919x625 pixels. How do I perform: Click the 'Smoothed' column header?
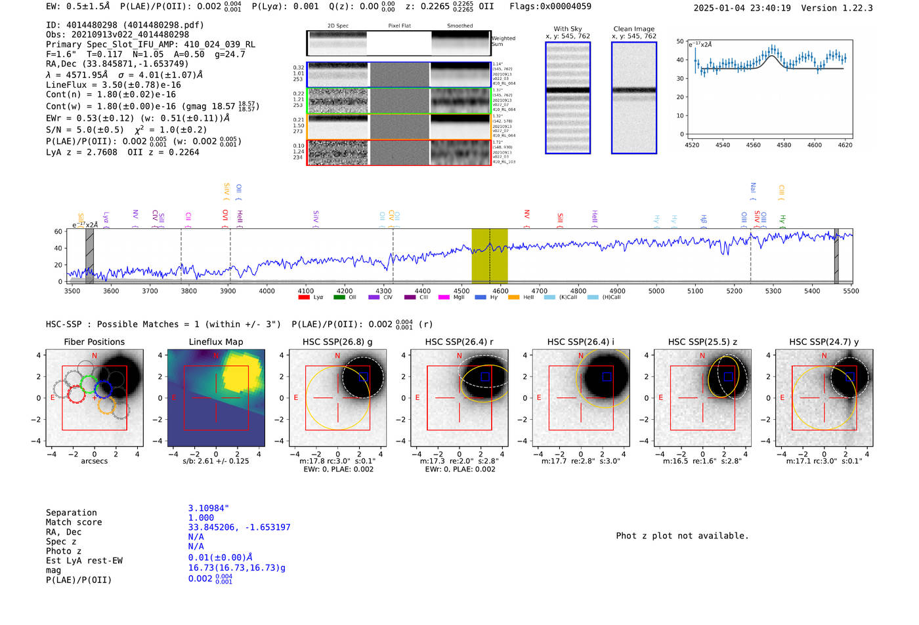pyautogui.click(x=460, y=26)
